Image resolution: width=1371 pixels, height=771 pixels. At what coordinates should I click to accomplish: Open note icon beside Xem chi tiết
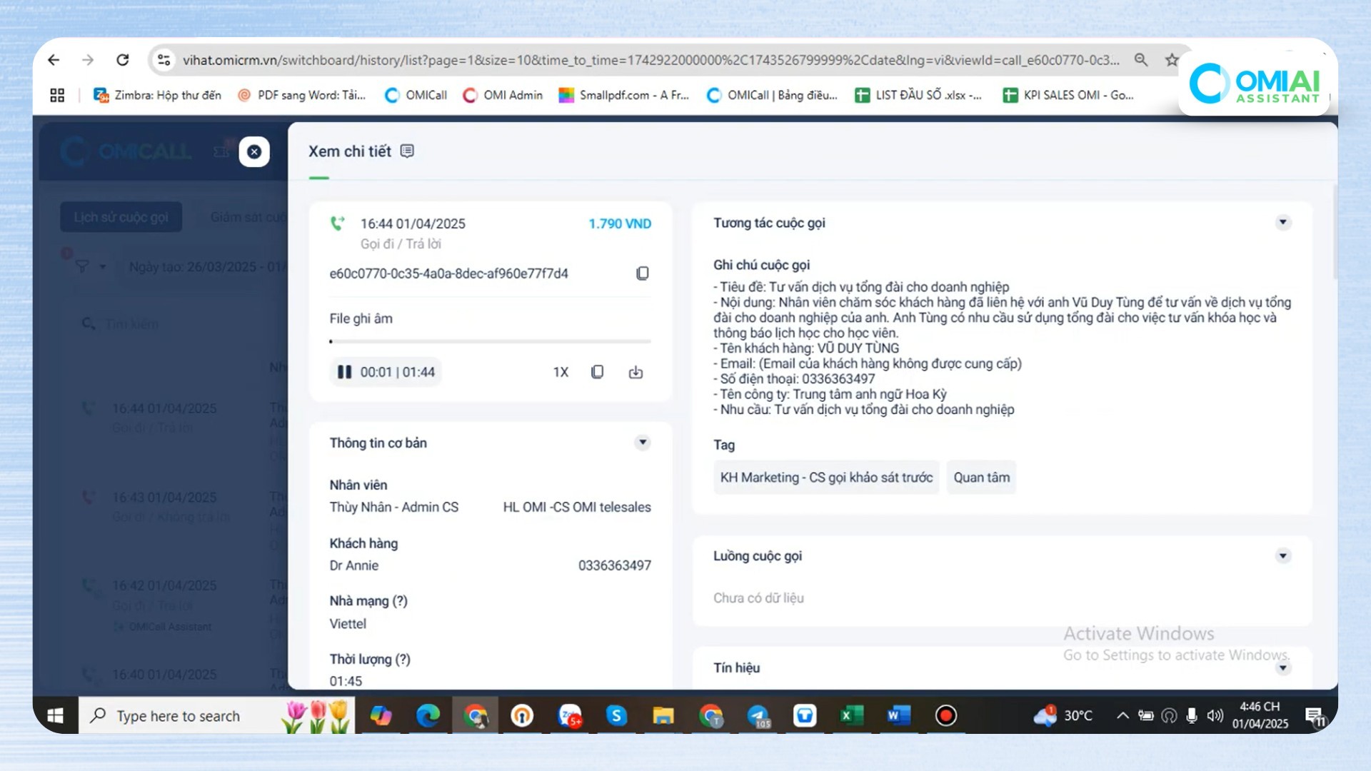[x=407, y=151]
